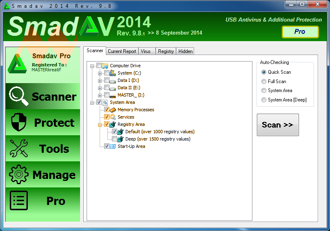Open the Manage section in sidebar

(x=43, y=174)
